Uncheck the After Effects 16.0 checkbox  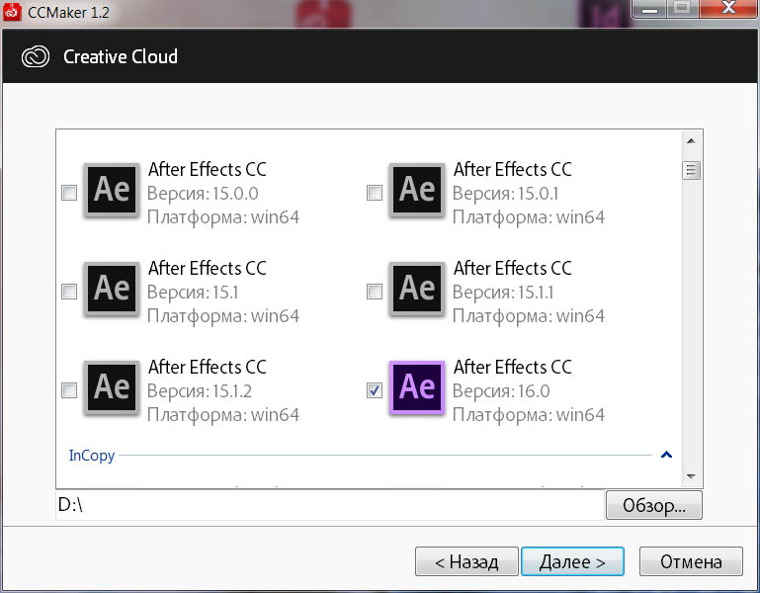pos(375,390)
